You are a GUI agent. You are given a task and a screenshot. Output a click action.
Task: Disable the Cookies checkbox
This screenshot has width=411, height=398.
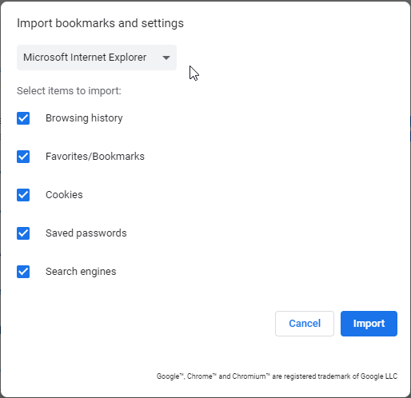tap(23, 195)
